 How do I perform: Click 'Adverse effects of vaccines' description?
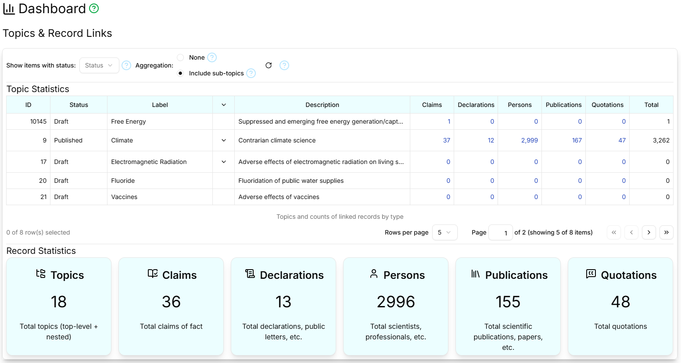279,197
